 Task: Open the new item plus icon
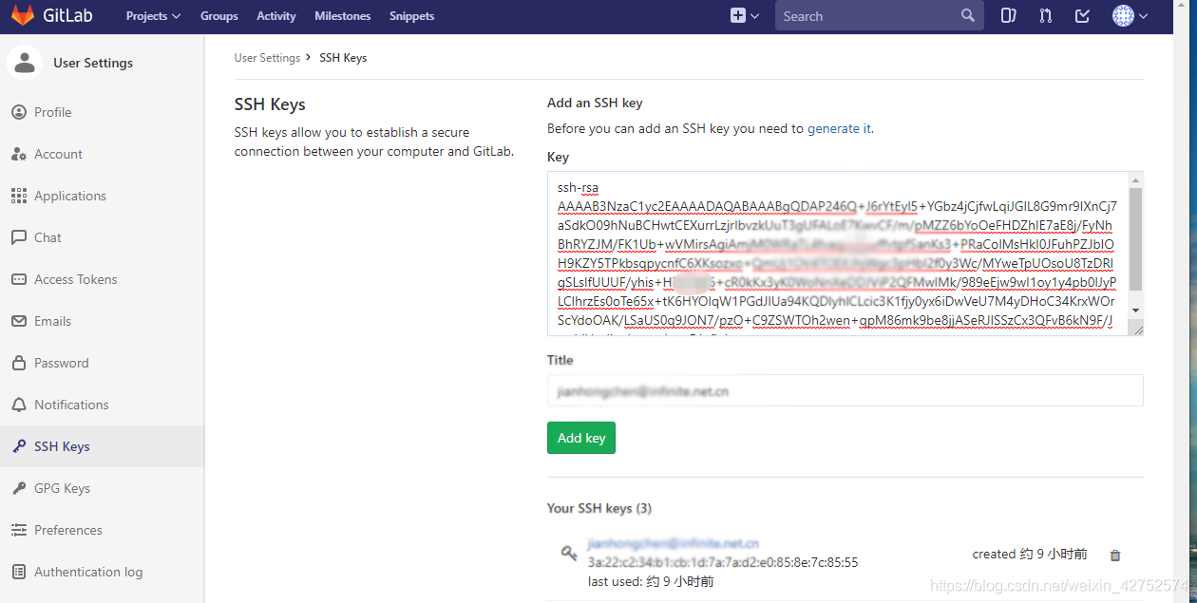click(738, 15)
